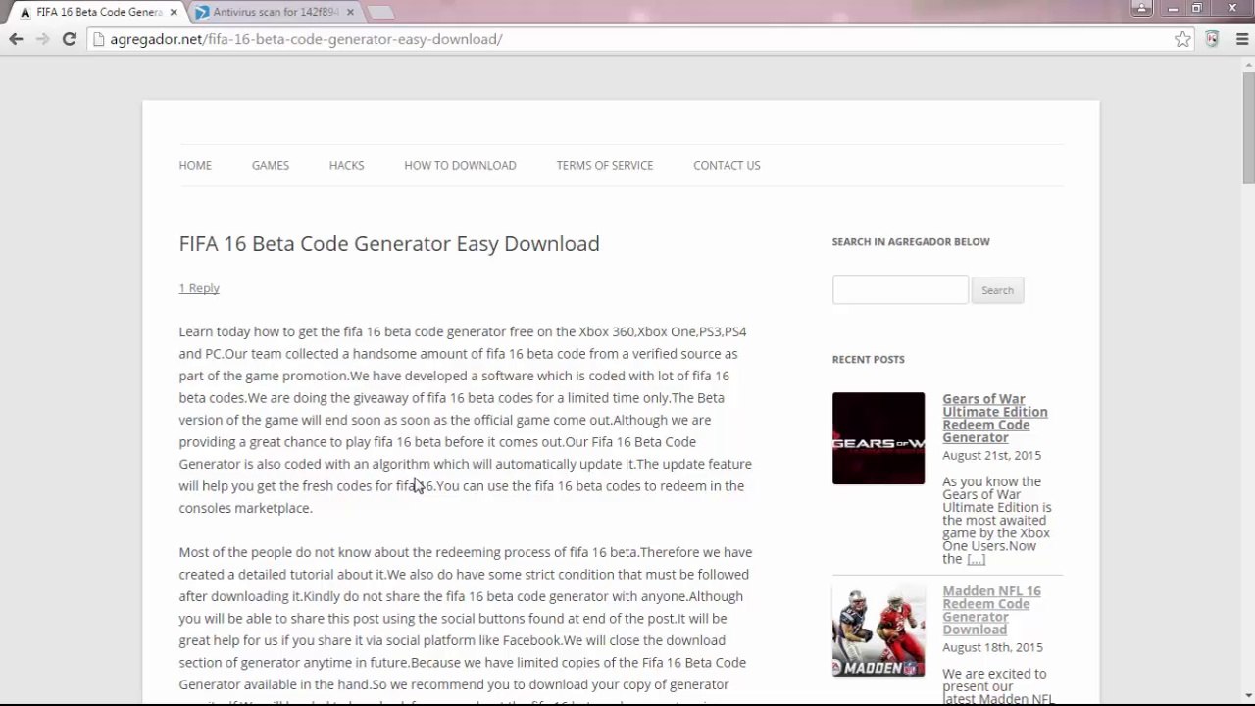Viewport: 1255px width, 706px height.
Task: Open the Chrome user profile button
Action: coord(1141,8)
